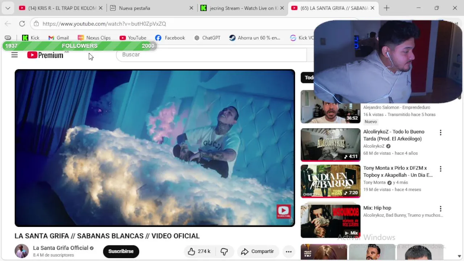Click the subscribe watermark in video corner
This screenshot has width=464, height=261.
(283, 211)
